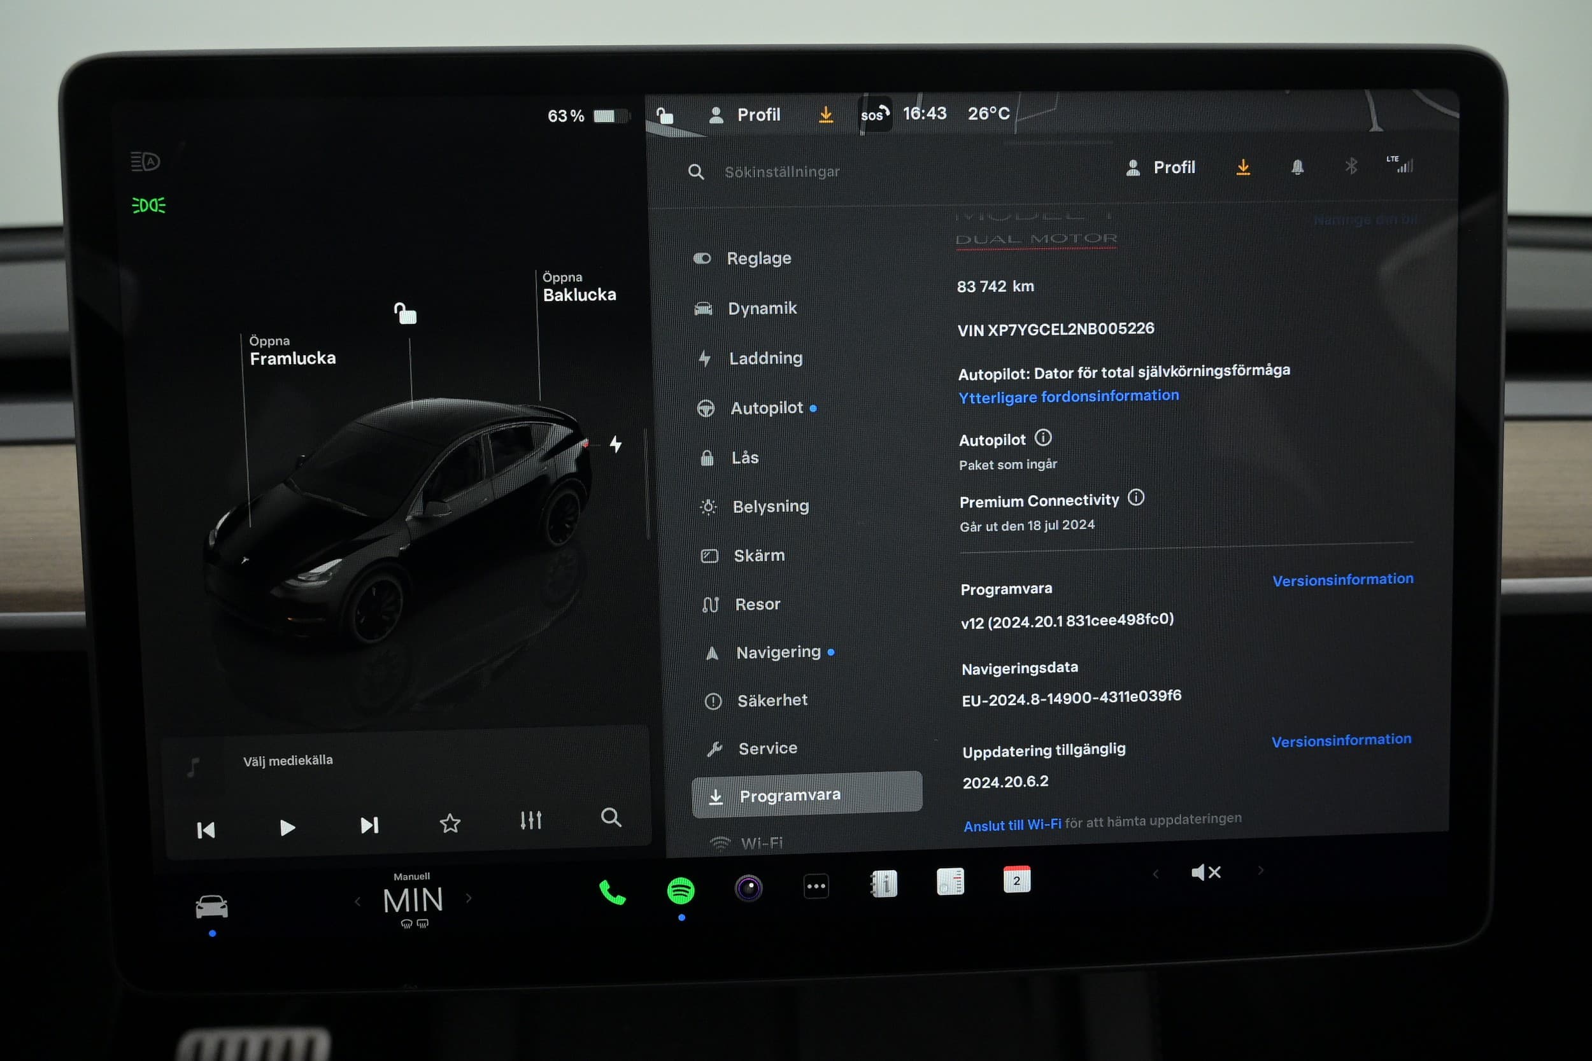Open Profil in the top status bar
The height and width of the screenshot is (1061, 1592).
(x=744, y=115)
